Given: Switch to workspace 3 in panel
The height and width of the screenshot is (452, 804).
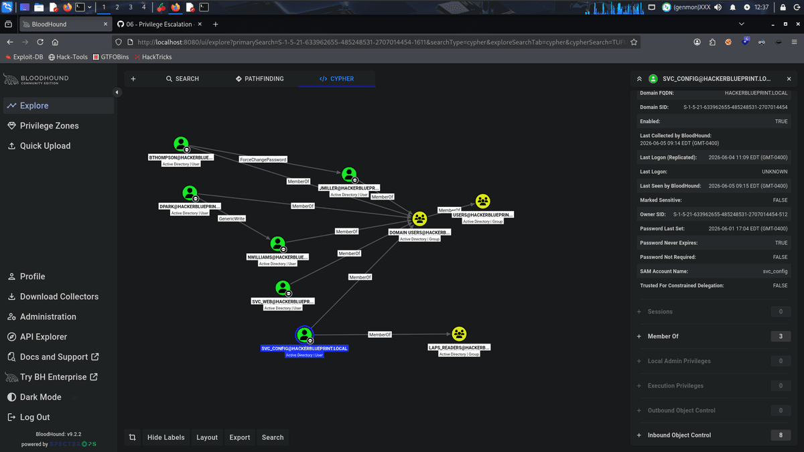Looking at the screenshot, I should click(x=130, y=7).
